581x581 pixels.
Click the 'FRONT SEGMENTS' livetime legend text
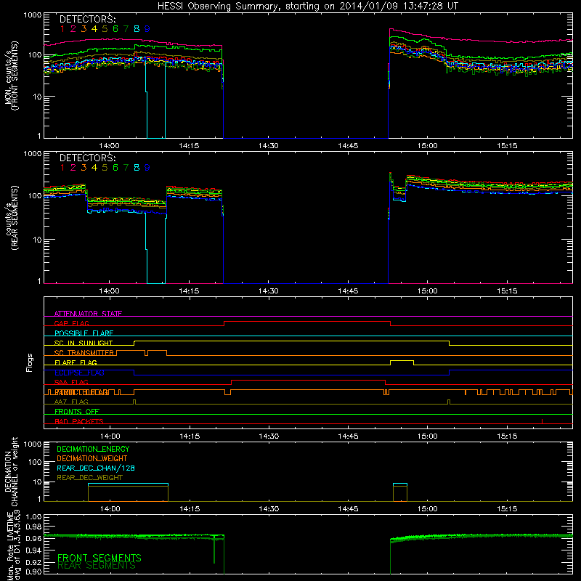click(99, 558)
